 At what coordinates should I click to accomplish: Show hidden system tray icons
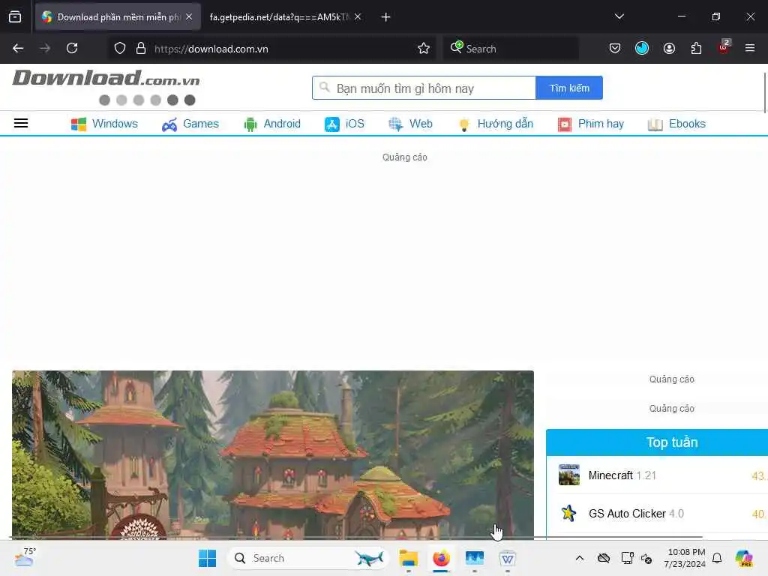[580, 558]
